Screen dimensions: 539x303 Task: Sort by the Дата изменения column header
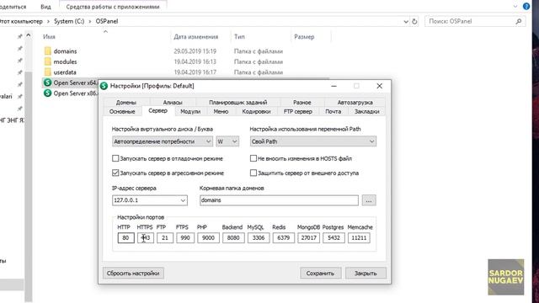(196, 37)
